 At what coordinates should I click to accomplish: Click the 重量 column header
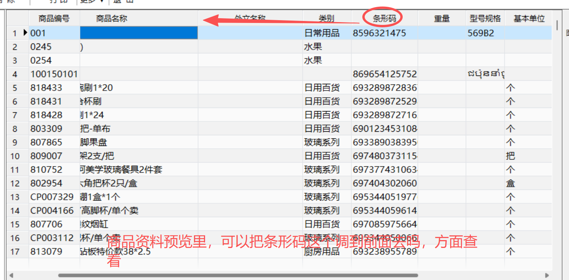tap(442, 19)
